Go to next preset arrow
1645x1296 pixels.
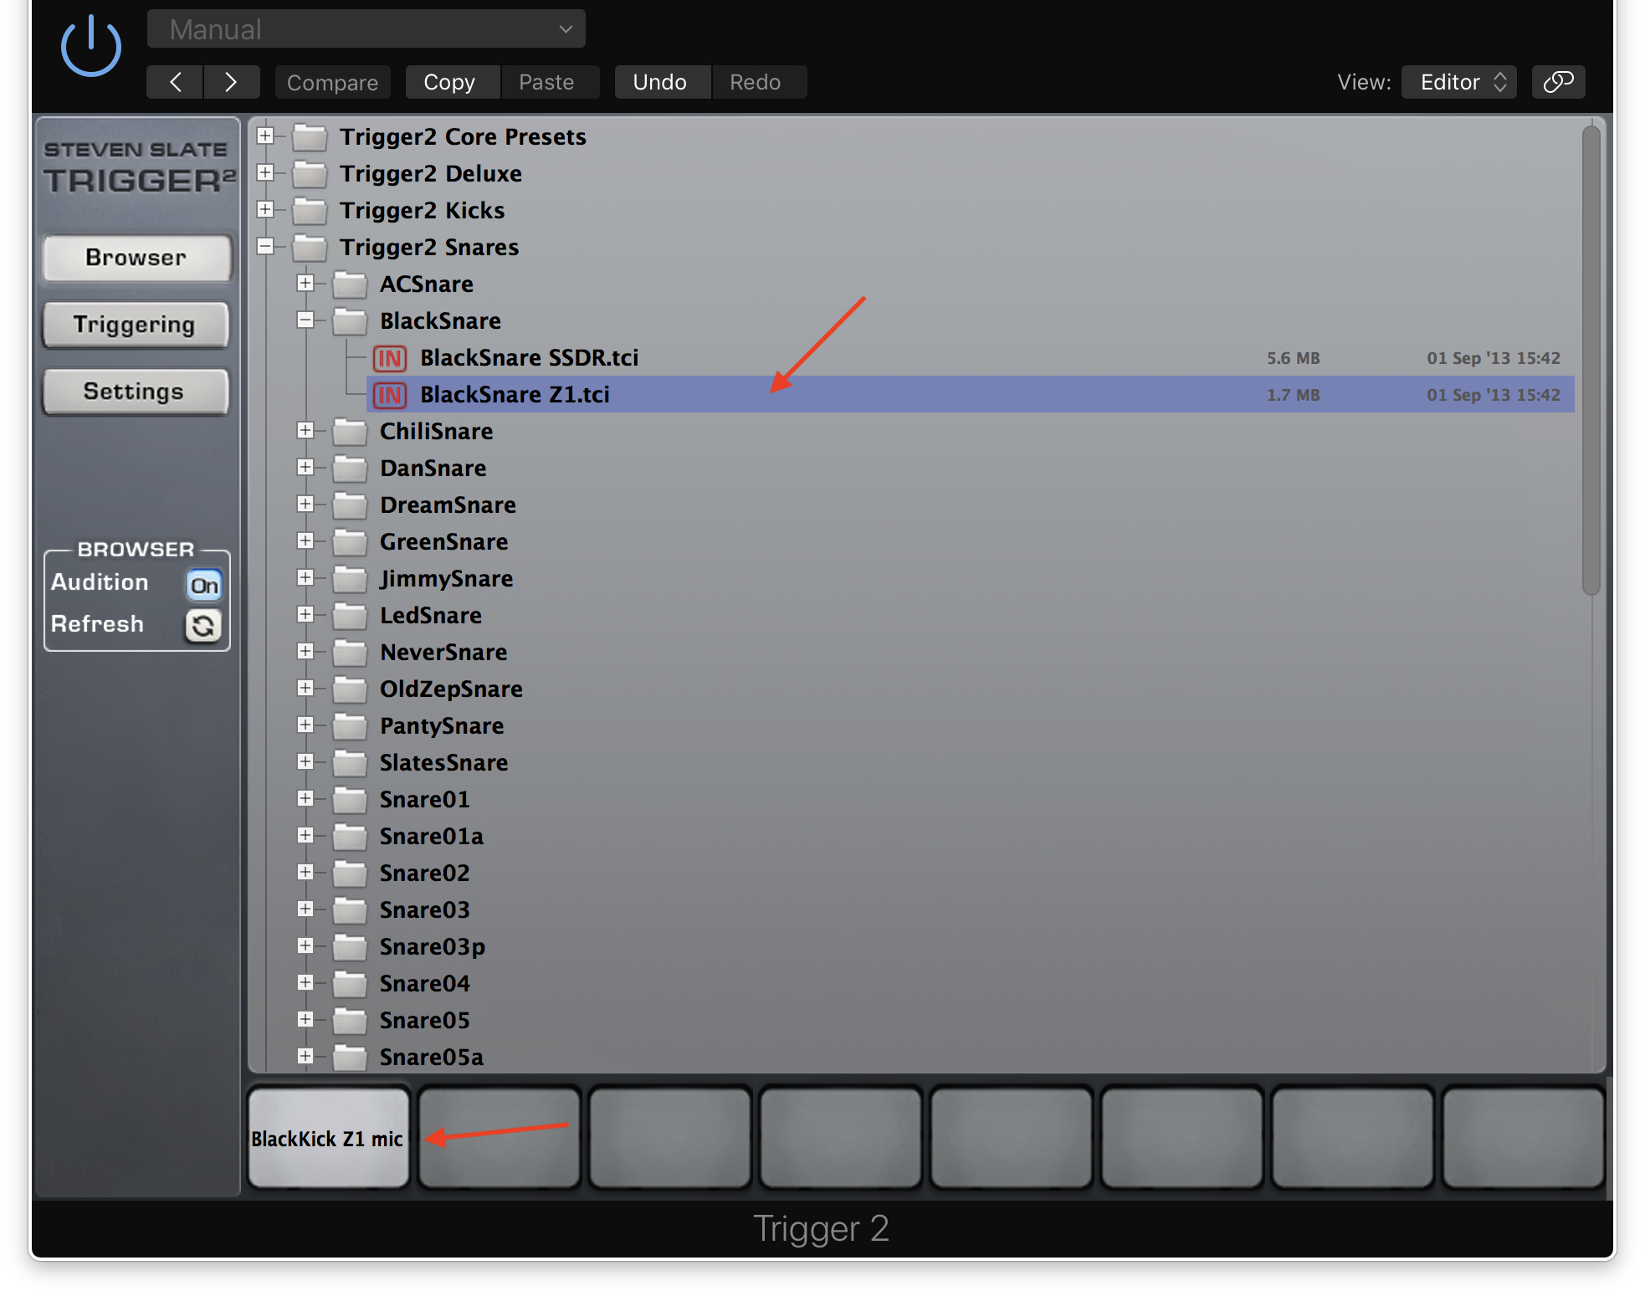(x=231, y=82)
